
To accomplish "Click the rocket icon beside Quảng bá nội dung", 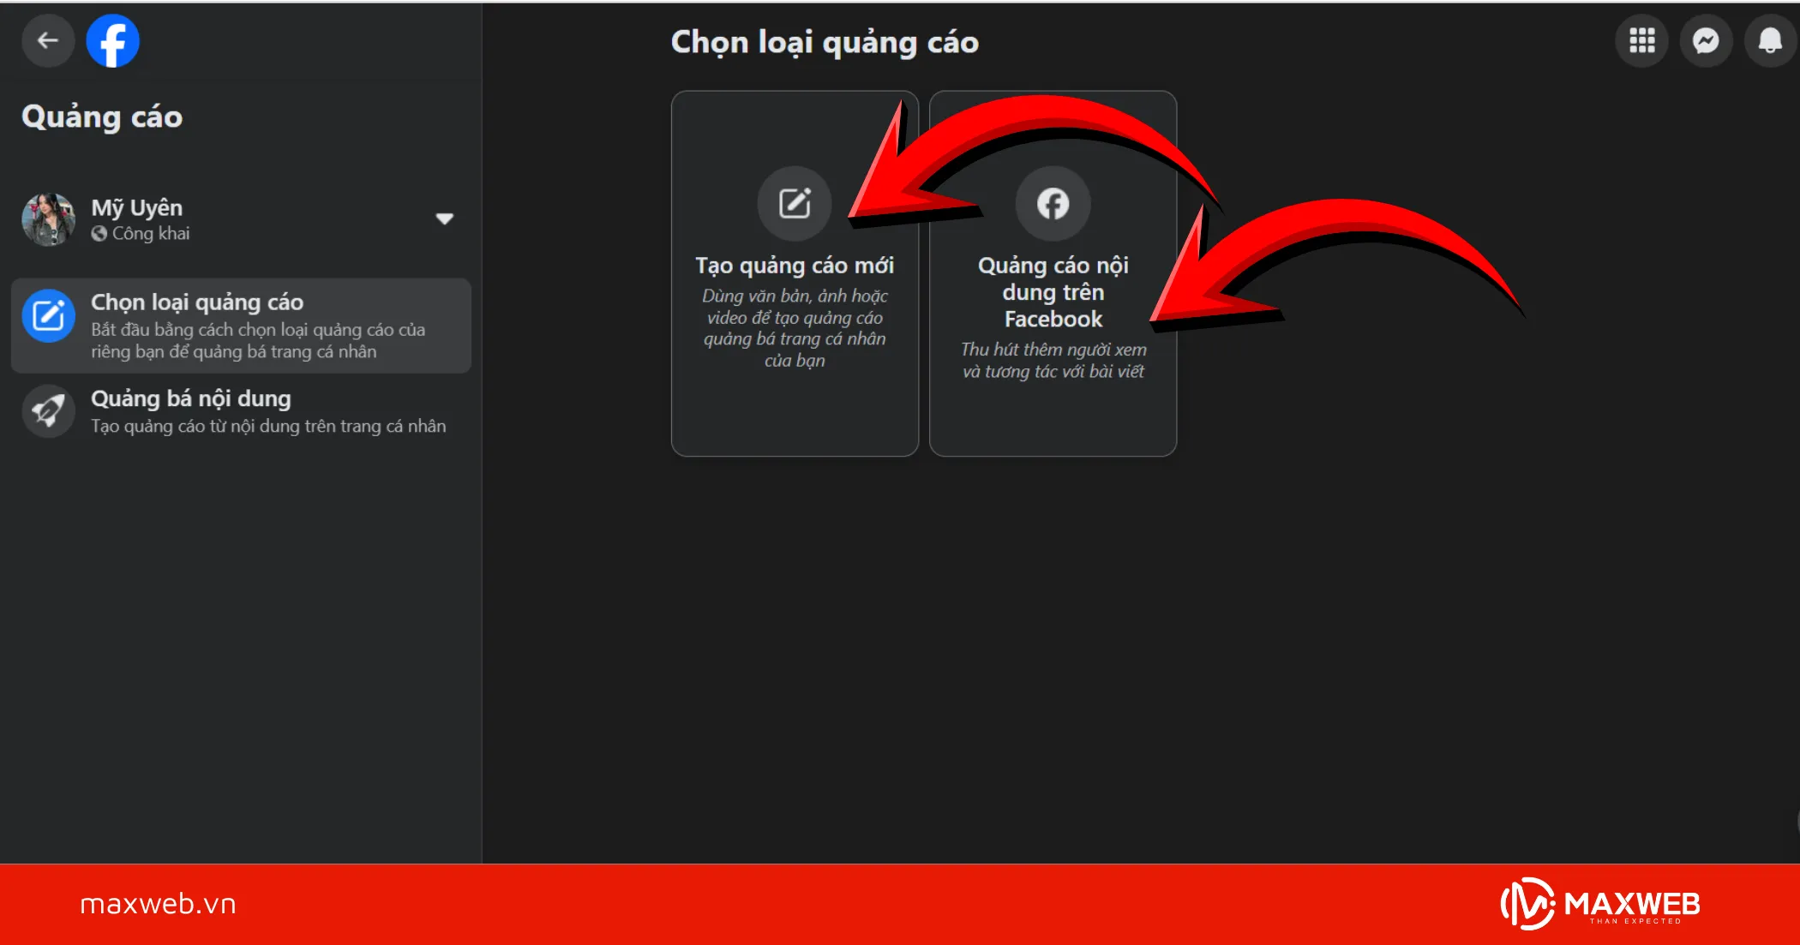I will click(48, 411).
